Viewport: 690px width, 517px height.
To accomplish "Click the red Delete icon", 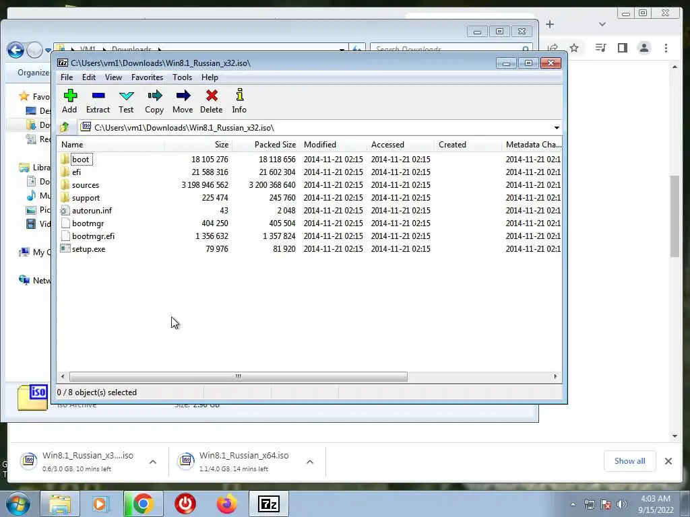I will pyautogui.click(x=211, y=101).
